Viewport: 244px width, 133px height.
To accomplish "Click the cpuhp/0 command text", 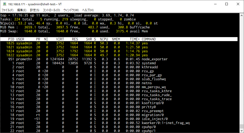I will (x=149, y=127).
